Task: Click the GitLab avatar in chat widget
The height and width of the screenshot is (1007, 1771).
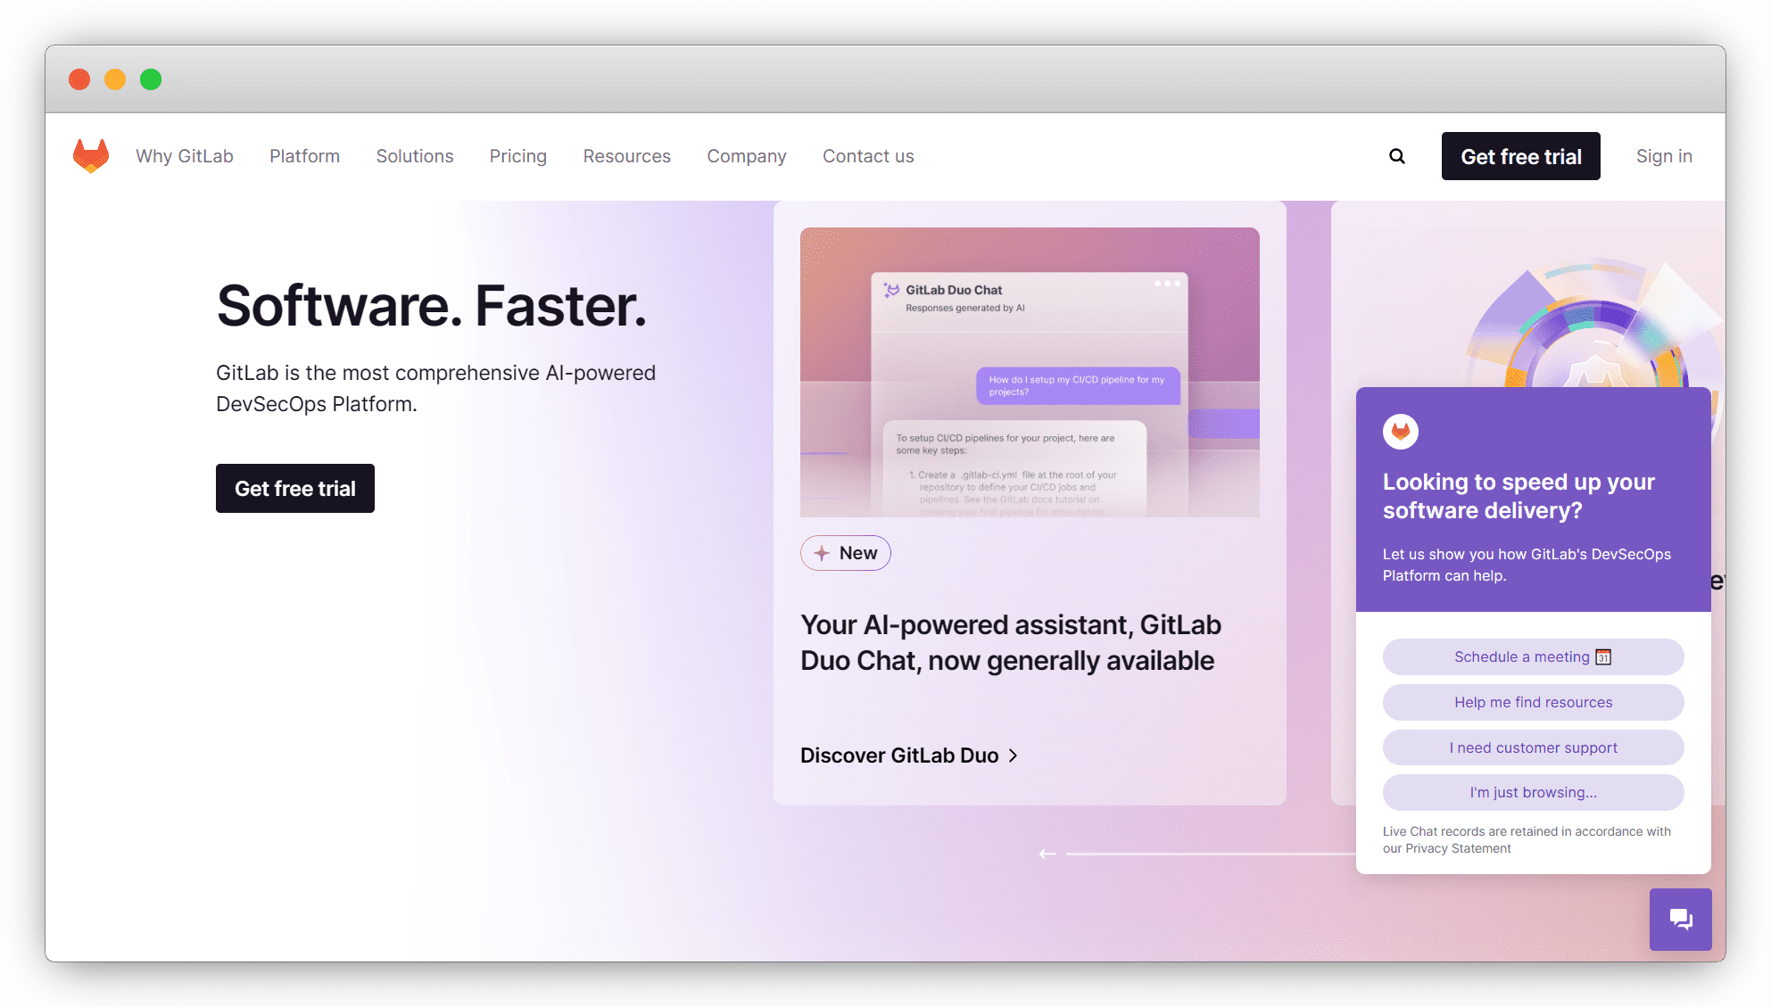Action: (1400, 432)
